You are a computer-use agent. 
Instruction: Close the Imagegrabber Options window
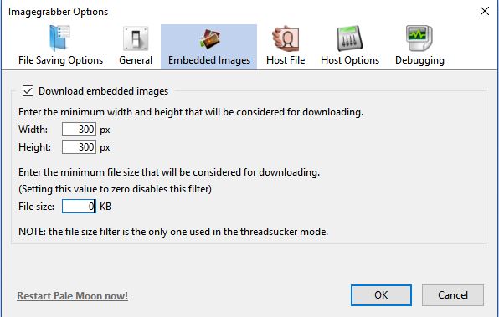point(485,11)
